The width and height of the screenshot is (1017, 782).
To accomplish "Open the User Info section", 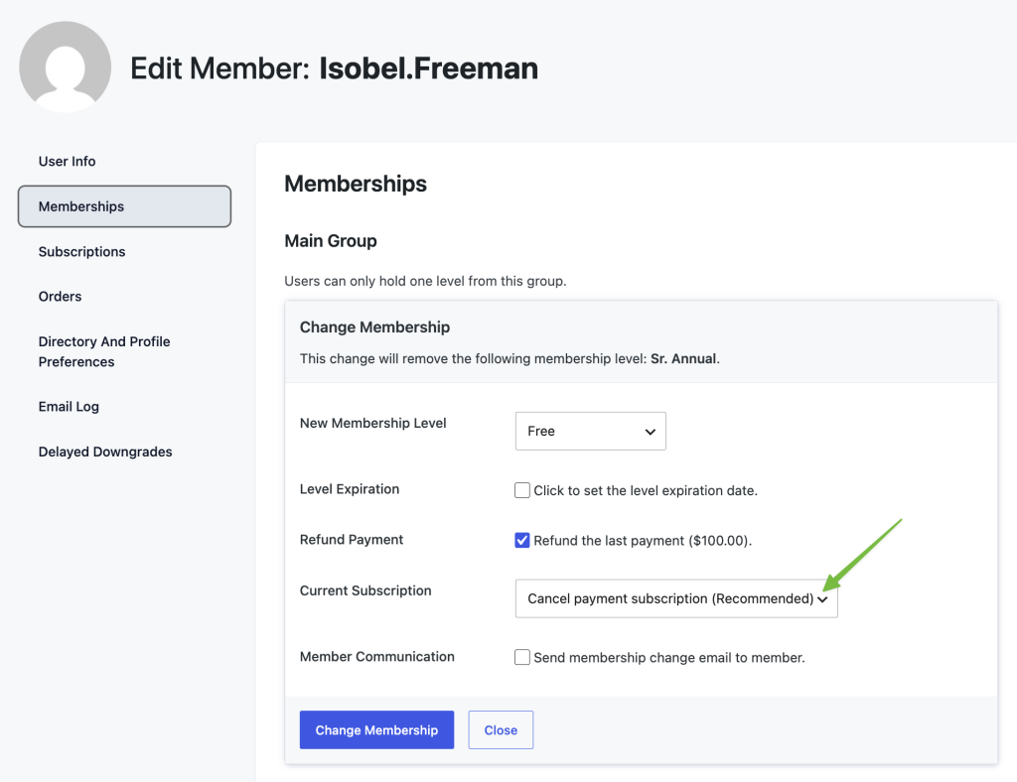I will coord(67,162).
